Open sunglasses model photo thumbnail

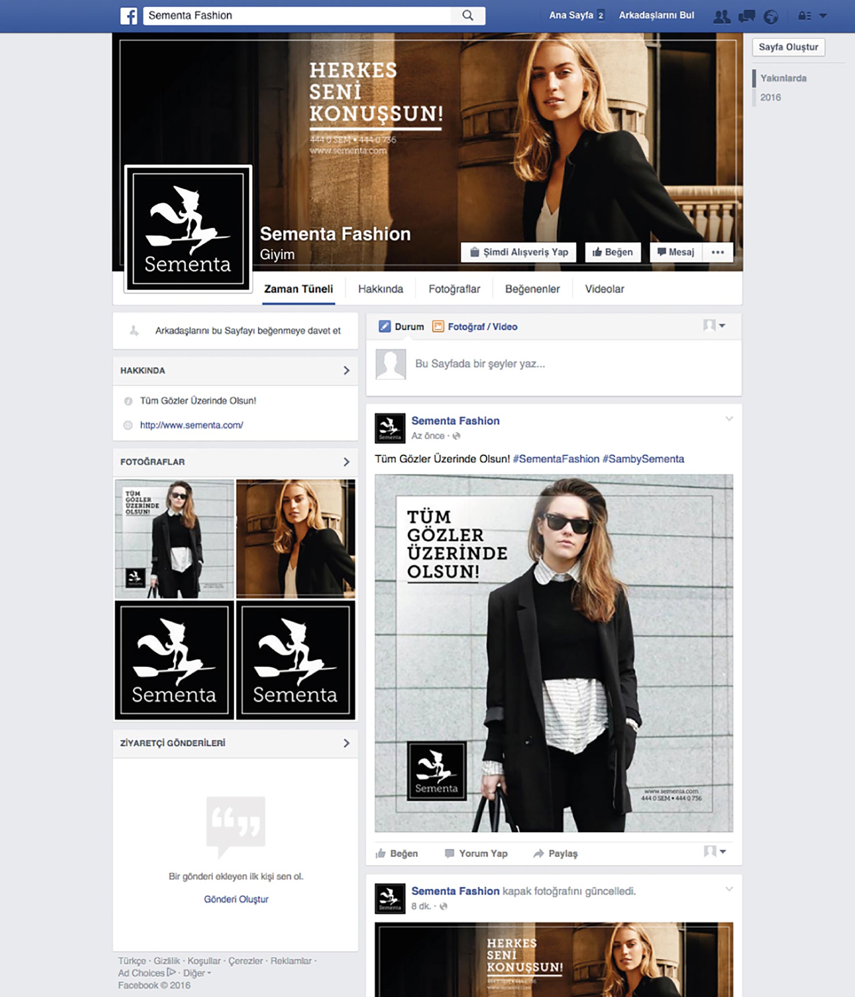pos(174,539)
